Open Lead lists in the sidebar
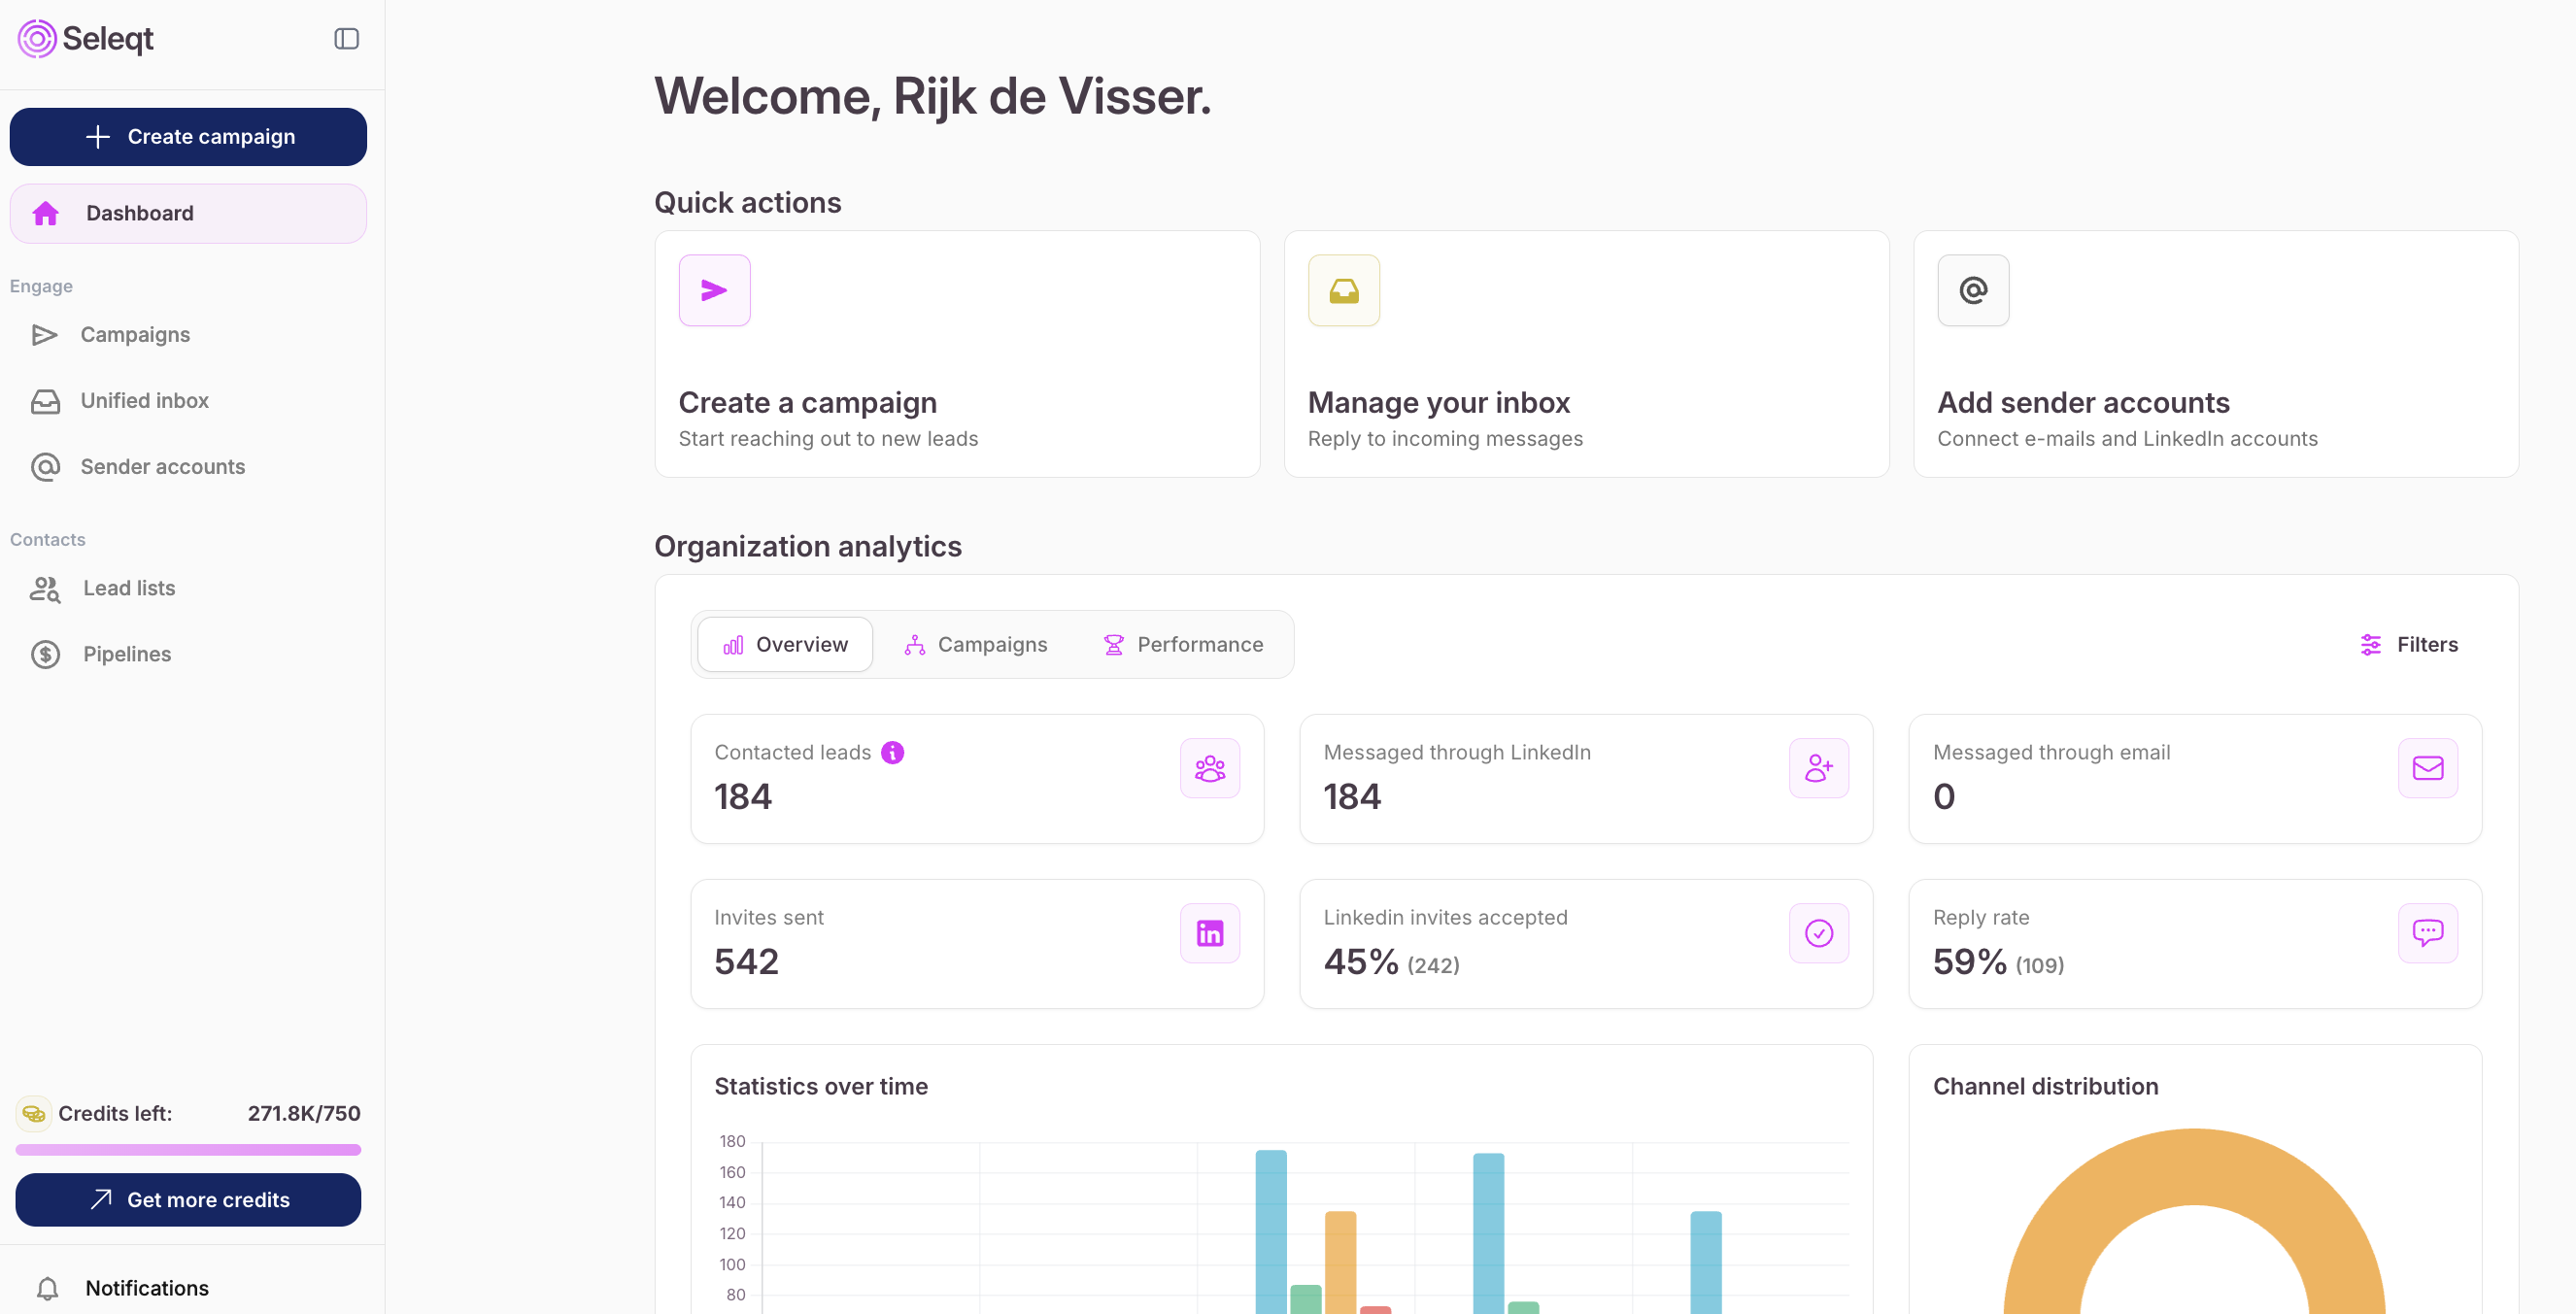 tap(128, 588)
